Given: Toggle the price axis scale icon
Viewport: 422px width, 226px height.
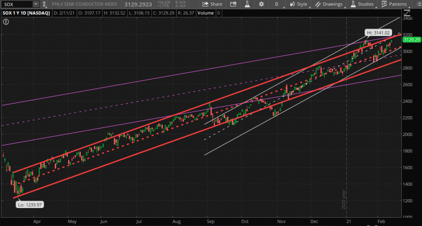Looking at the screenshot, I should tap(407, 13).
